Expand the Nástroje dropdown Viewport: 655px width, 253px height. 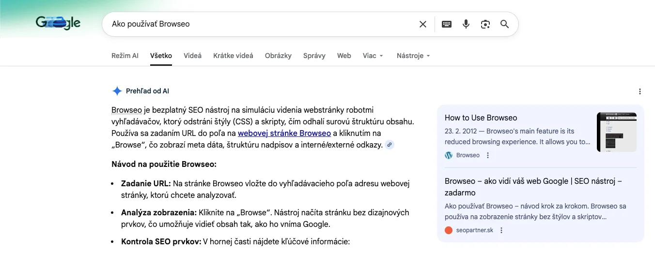pos(413,56)
